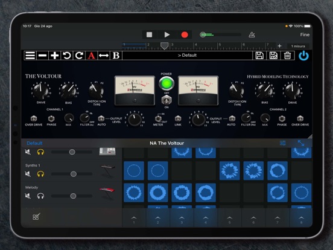Trigger column 5 with its chevron
333x250 pixels.
point(229,218)
